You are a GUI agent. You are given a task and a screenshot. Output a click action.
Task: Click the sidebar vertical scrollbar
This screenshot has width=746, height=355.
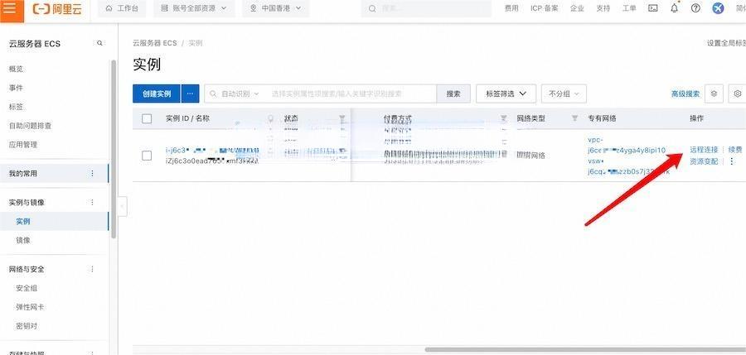[114, 149]
